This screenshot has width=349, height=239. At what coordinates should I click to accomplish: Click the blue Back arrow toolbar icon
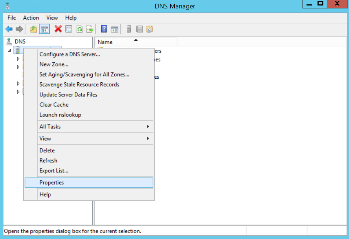9,29
